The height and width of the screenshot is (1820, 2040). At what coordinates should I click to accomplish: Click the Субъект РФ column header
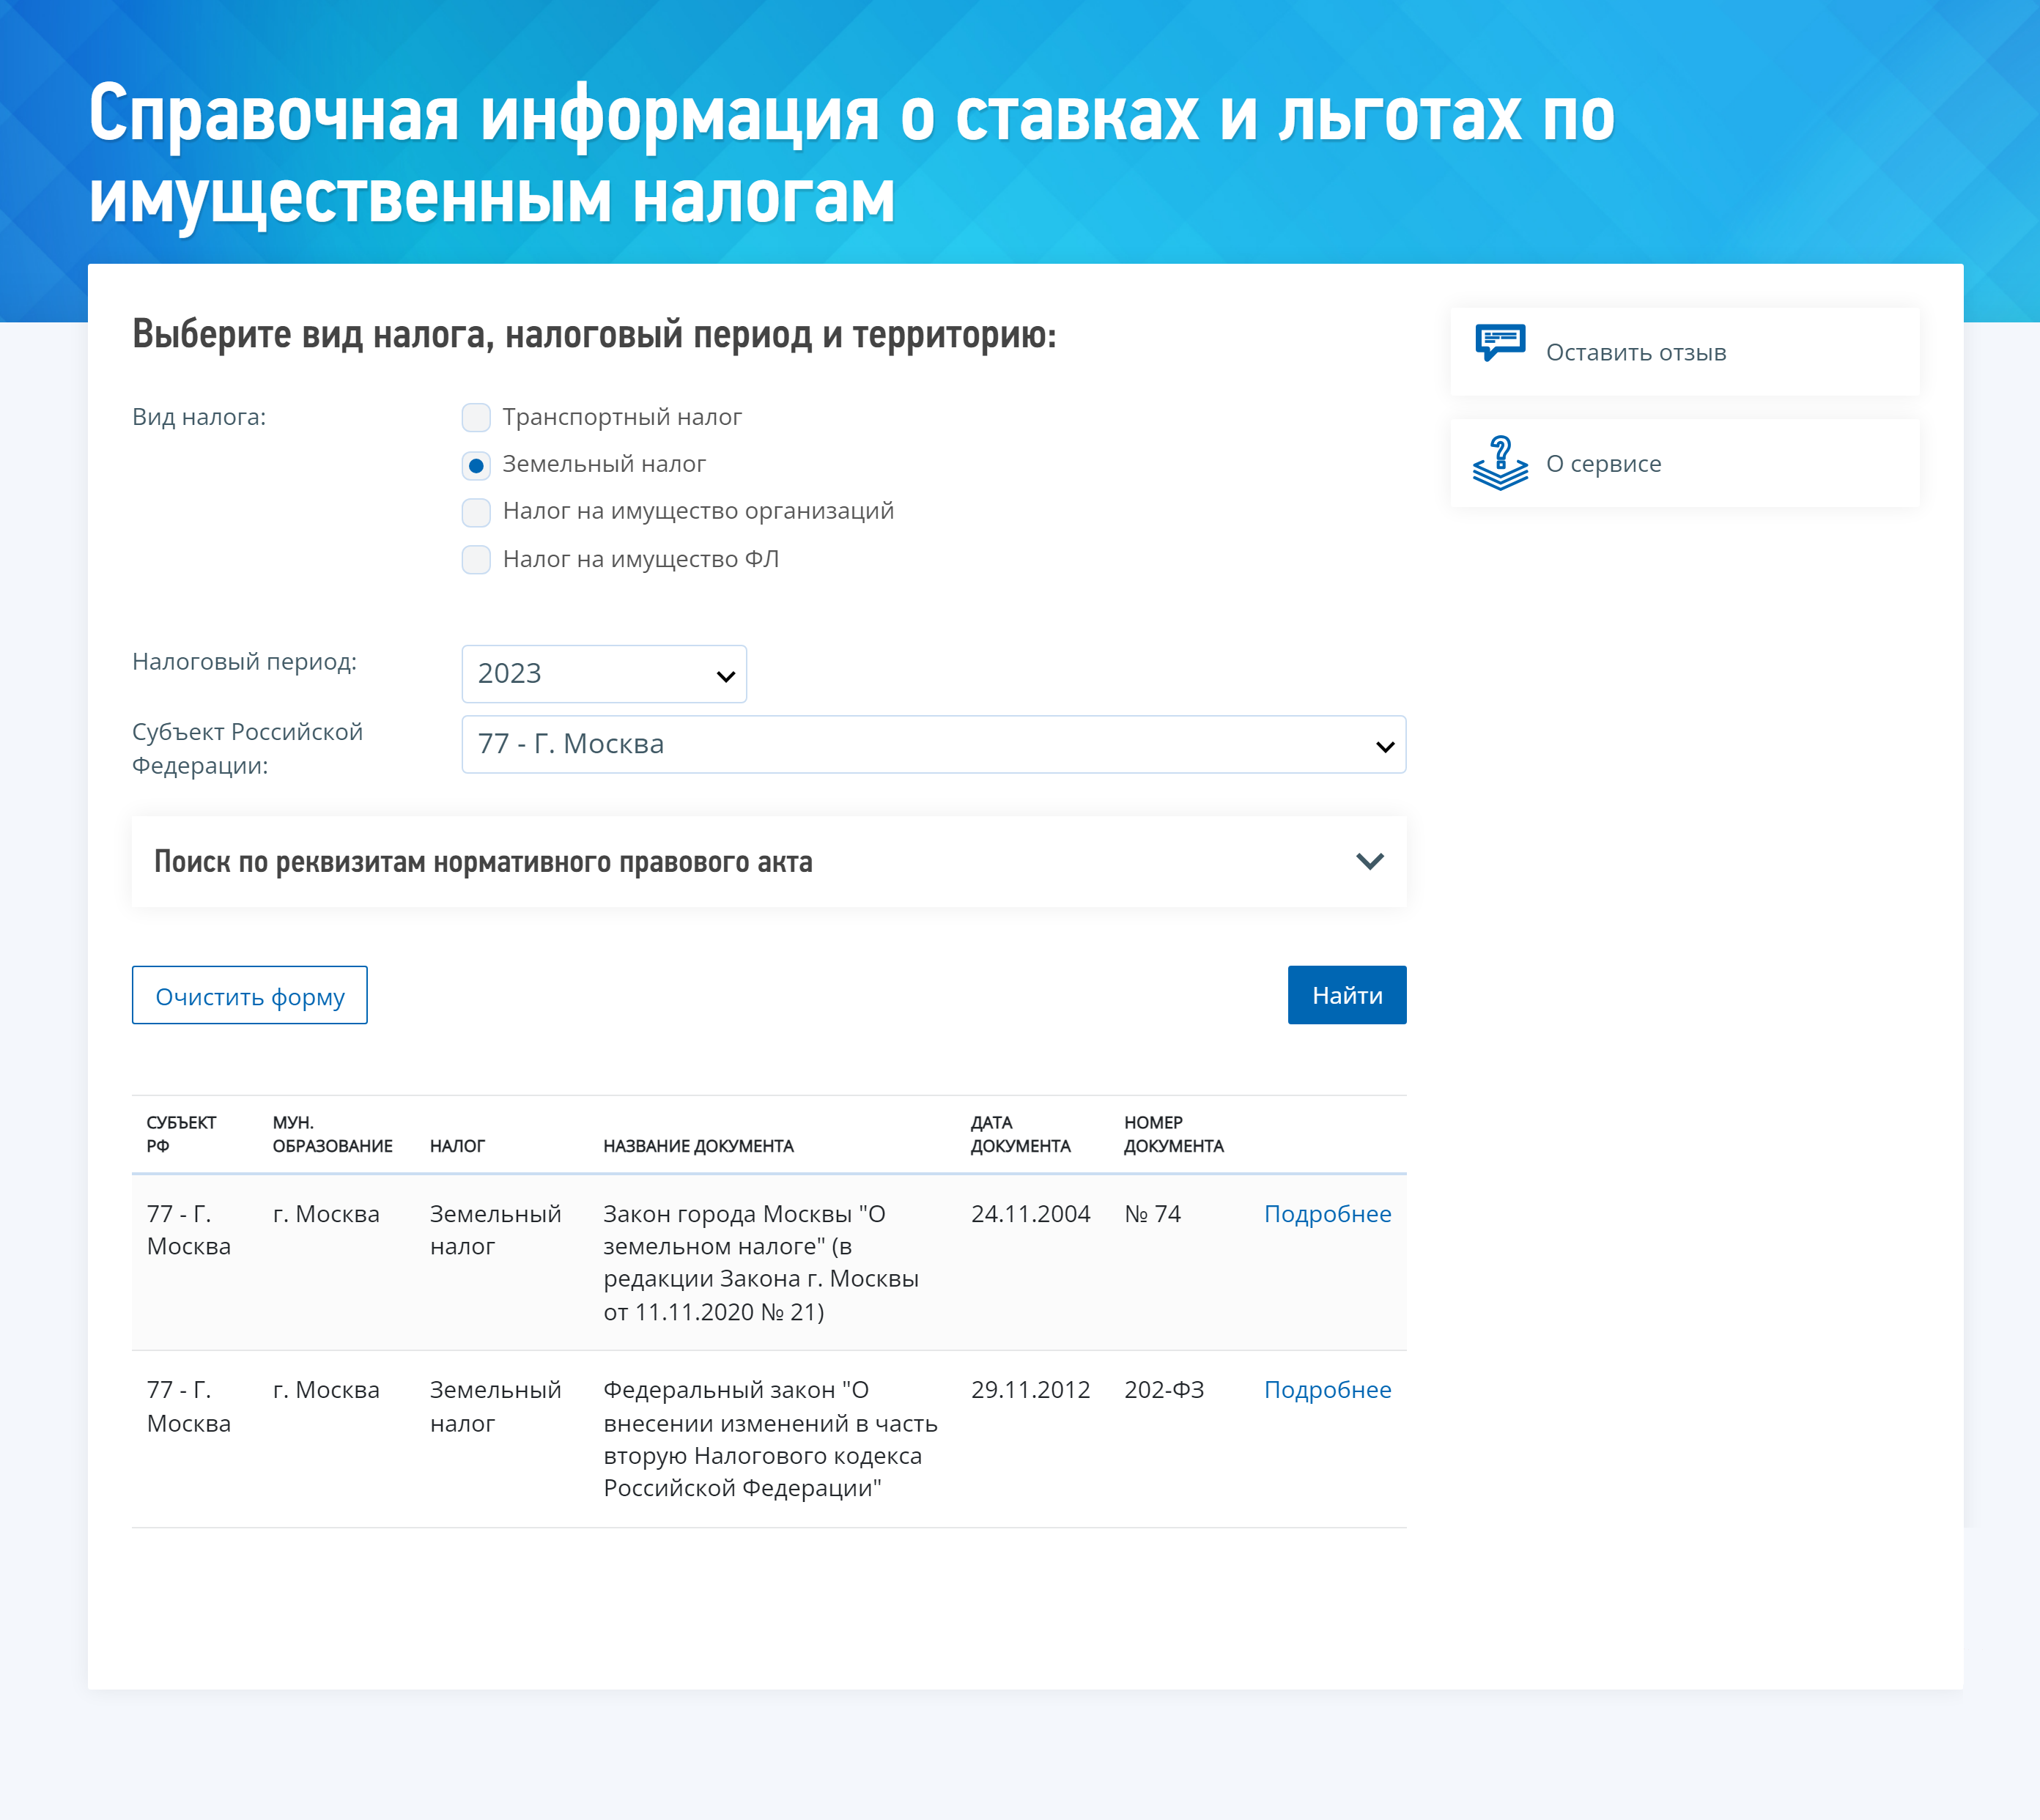point(181,1134)
